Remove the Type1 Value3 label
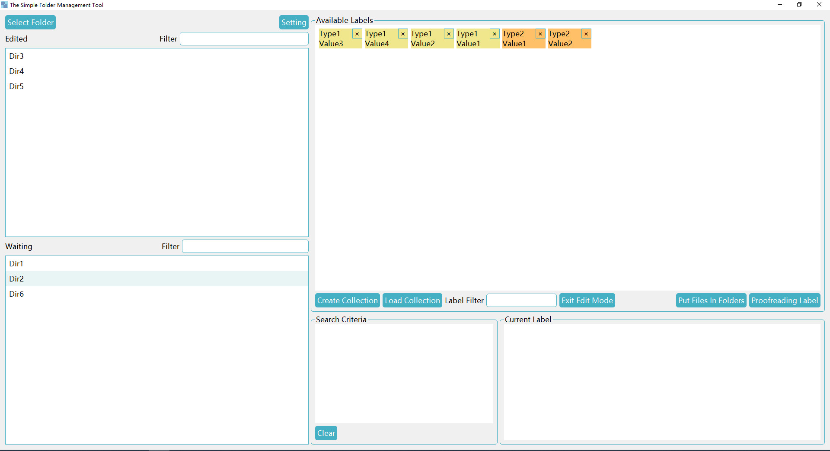This screenshot has height=451, width=830. [357, 34]
